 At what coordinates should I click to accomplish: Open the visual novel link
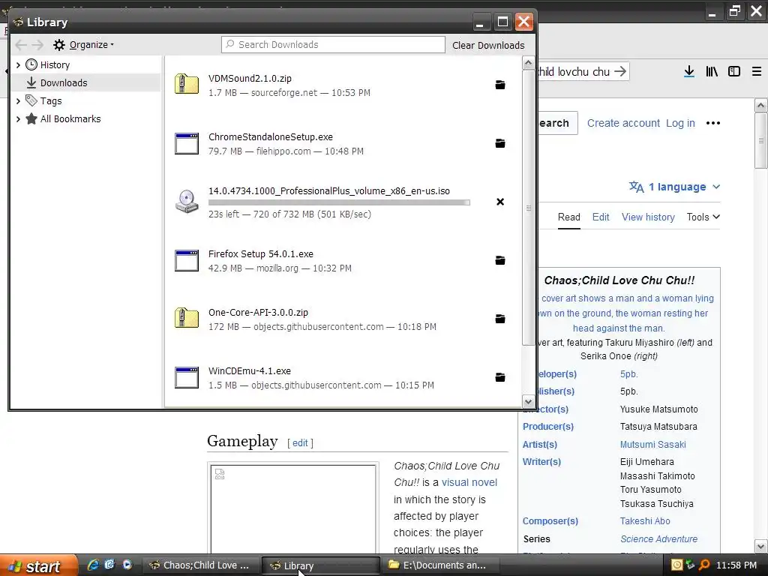[x=469, y=482]
